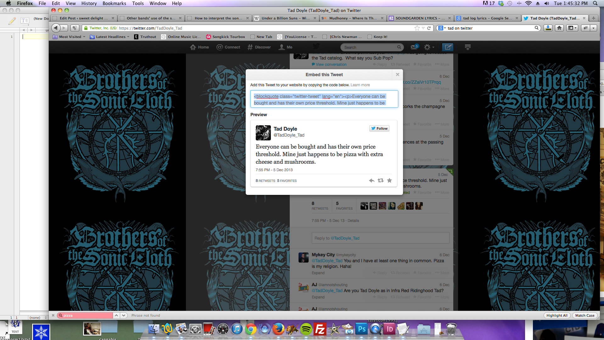Bookmark this page with the star icon
The width and height of the screenshot is (604, 340).
tap(417, 28)
